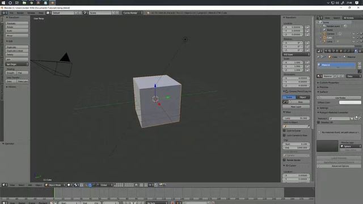Click the add material slot plus icon

(360, 63)
